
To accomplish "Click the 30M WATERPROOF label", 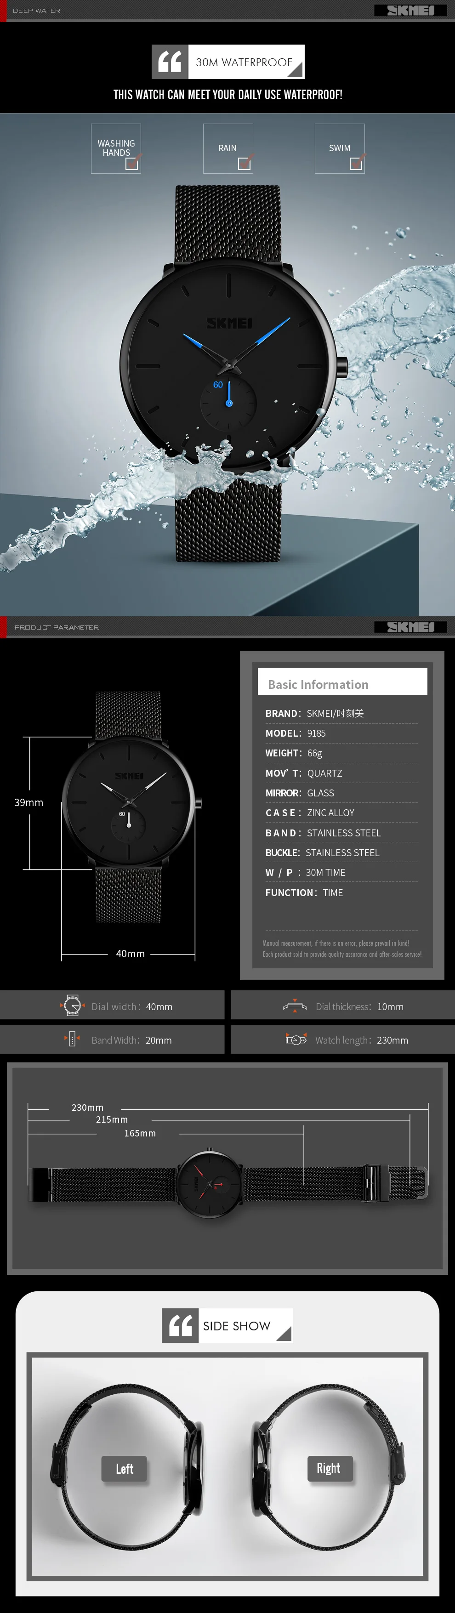I will point(244,62).
